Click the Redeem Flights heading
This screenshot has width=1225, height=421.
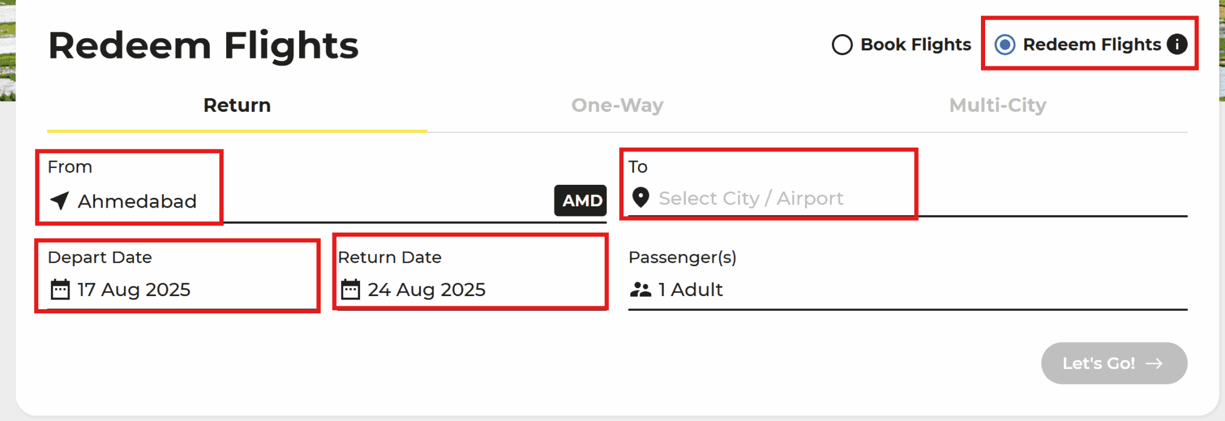(x=203, y=44)
